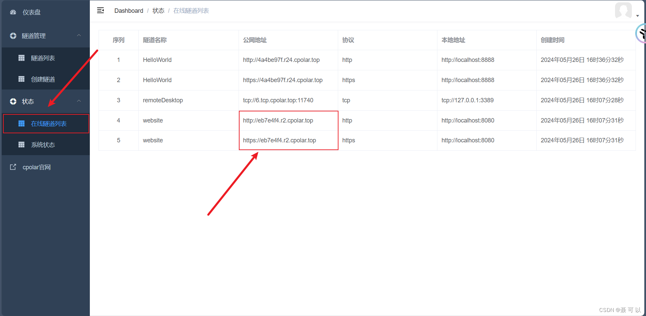
Task: Click HelloWorld tunnel name in row 1
Action: click(157, 60)
